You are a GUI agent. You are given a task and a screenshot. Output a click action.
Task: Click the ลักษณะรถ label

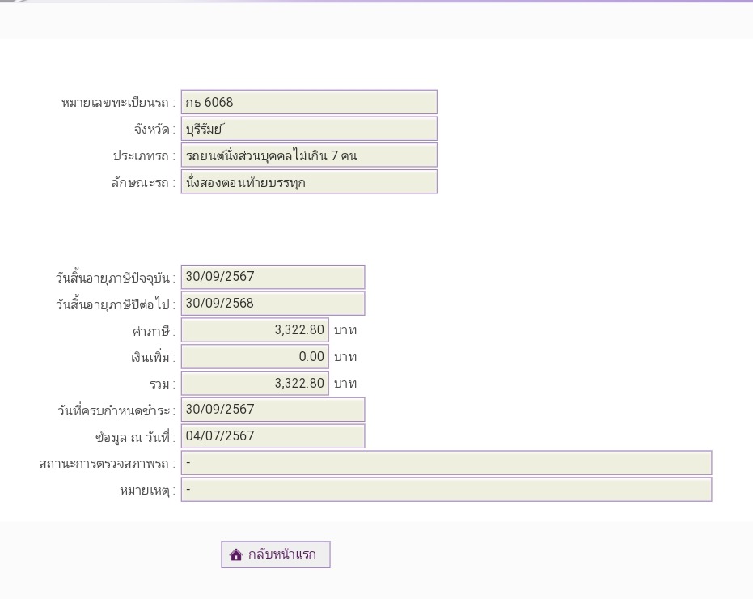point(142,183)
